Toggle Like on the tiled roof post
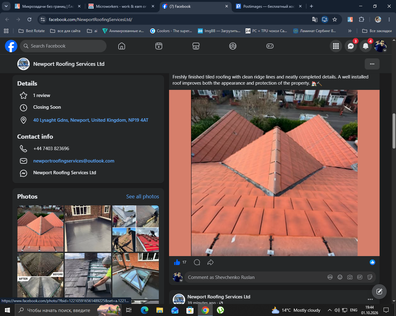 (x=177, y=262)
